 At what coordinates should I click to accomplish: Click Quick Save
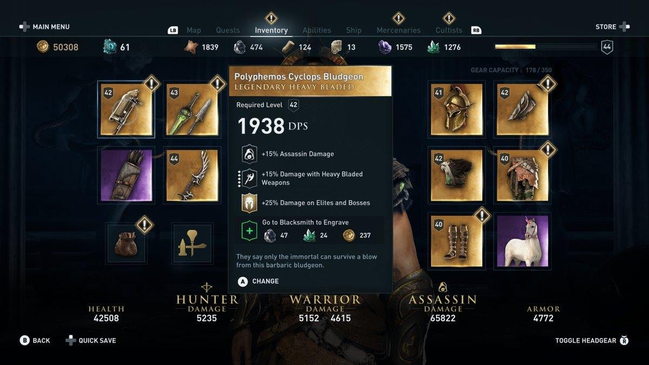pos(91,341)
